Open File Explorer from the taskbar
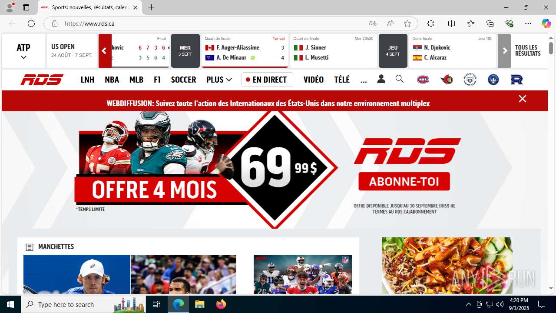The height and width of the screenshot is (313, 556). pyautogui.click(x=199, y=304)
